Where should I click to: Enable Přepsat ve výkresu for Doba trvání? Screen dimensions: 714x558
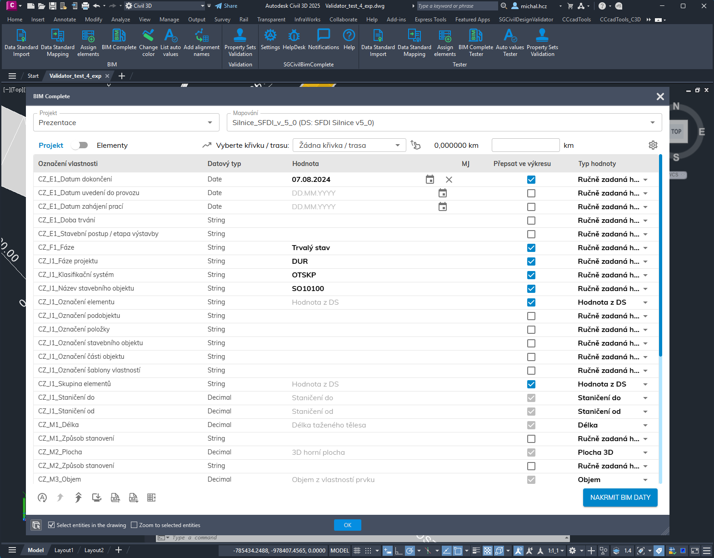point(531,221)
